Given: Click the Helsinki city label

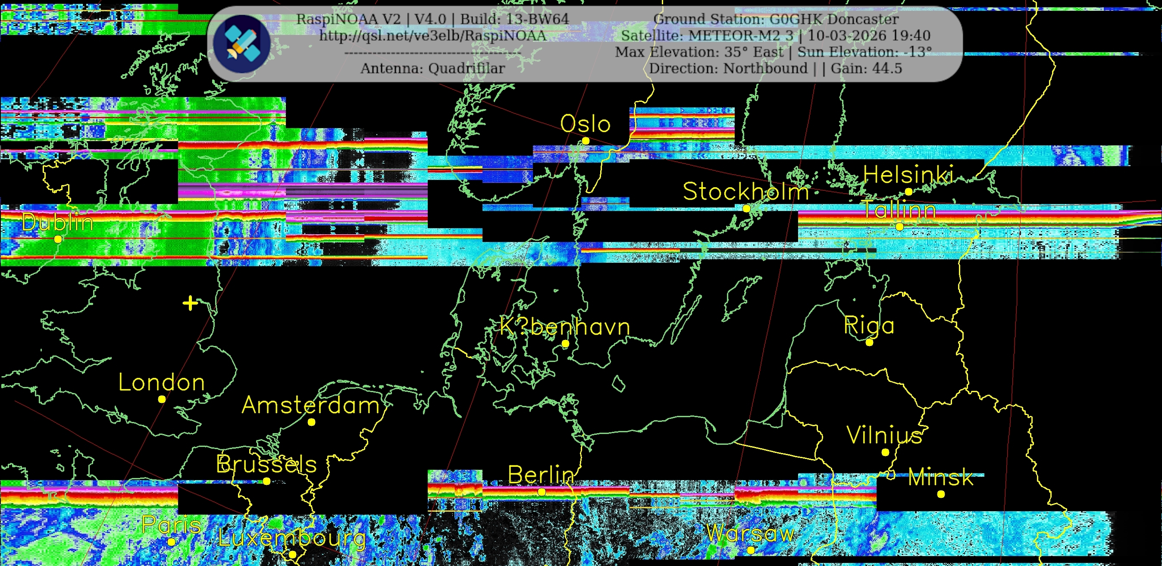Looking at the screenshot, I should (908, 175).
